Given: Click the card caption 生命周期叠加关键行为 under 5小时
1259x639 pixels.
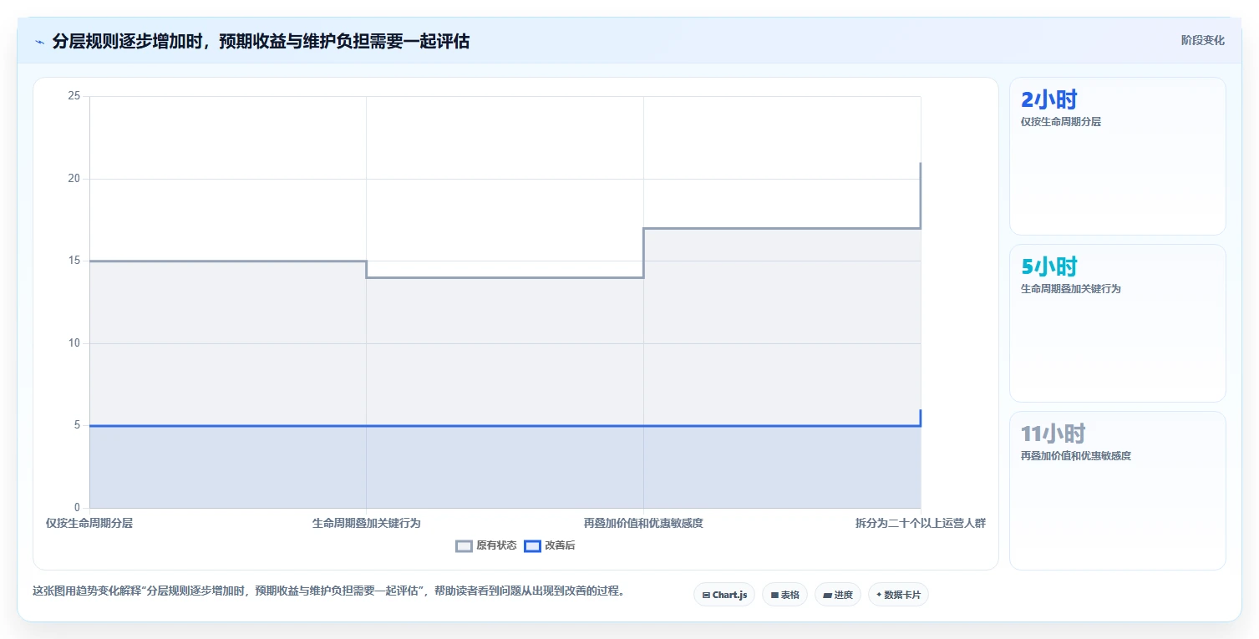Looking at the screenshot, I should click(1070, 289).
